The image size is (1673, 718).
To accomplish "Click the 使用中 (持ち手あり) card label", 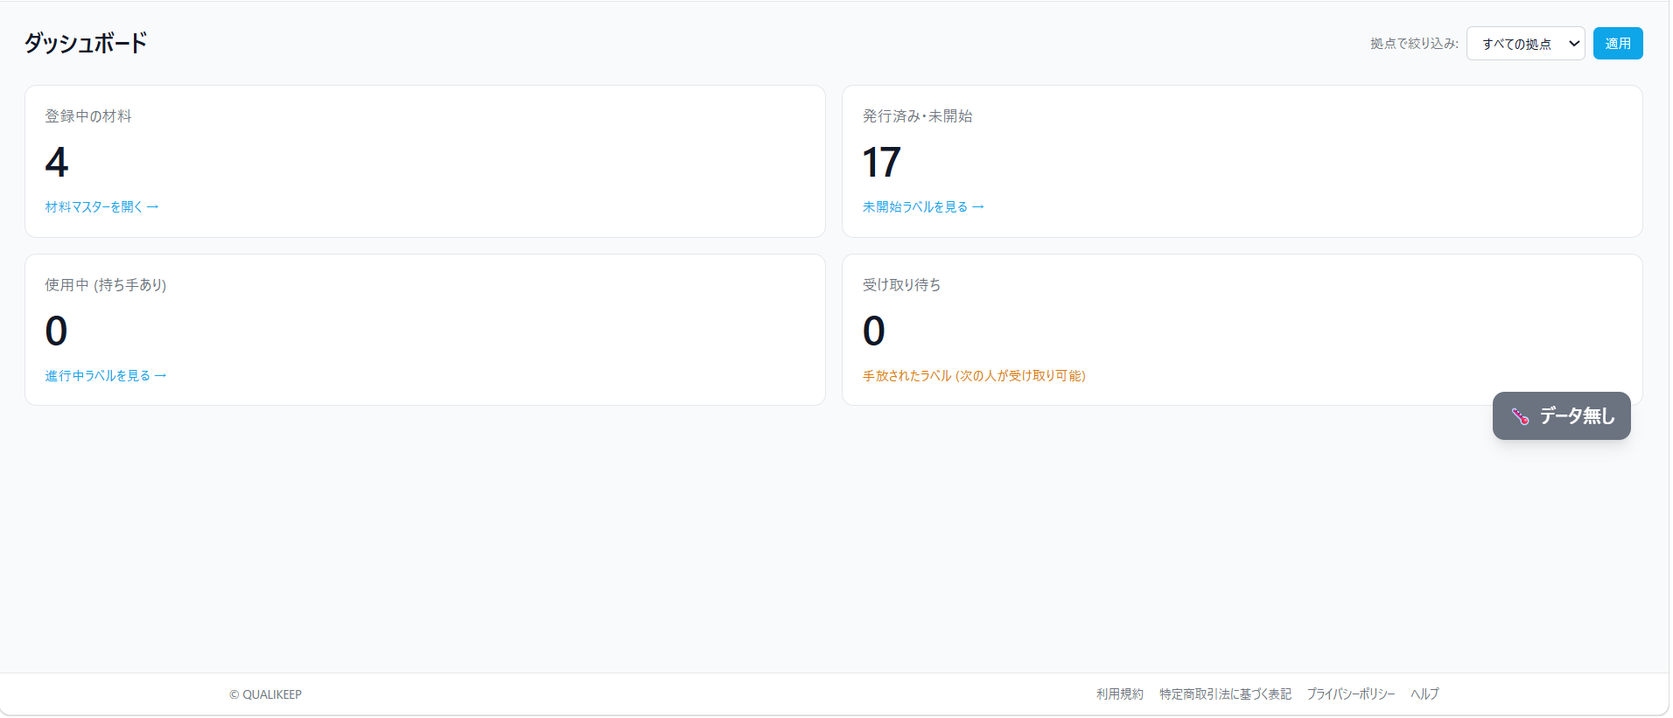I will (106, 285).
